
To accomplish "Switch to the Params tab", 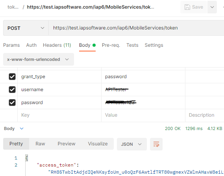I will point(11,45).
